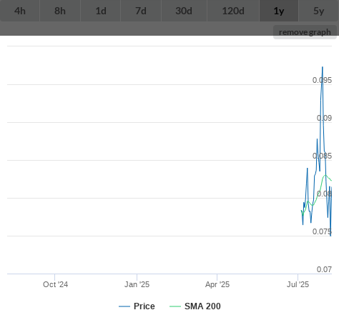Choose the 1d time range tab

pos(101,11)
